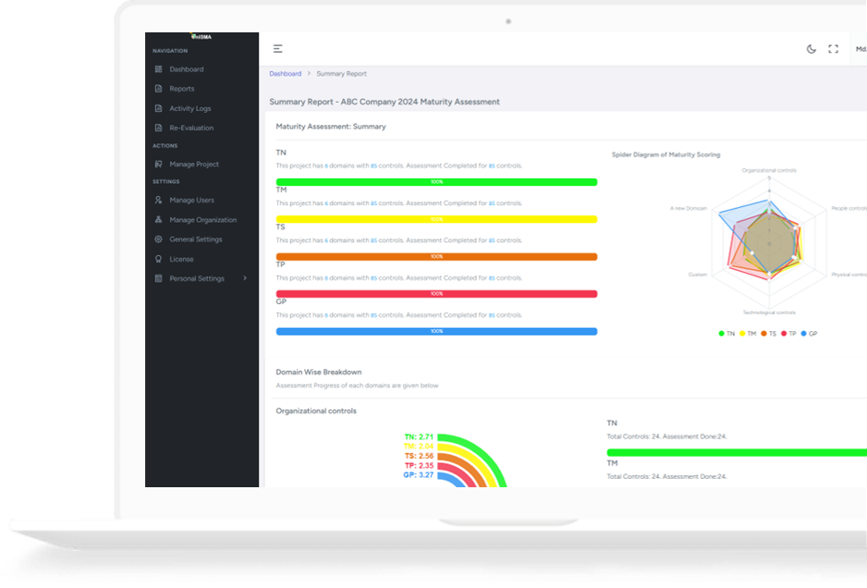Click the Manage Project sidebar icon
This screenshot has height=588, width=867.
pos(159,165)
